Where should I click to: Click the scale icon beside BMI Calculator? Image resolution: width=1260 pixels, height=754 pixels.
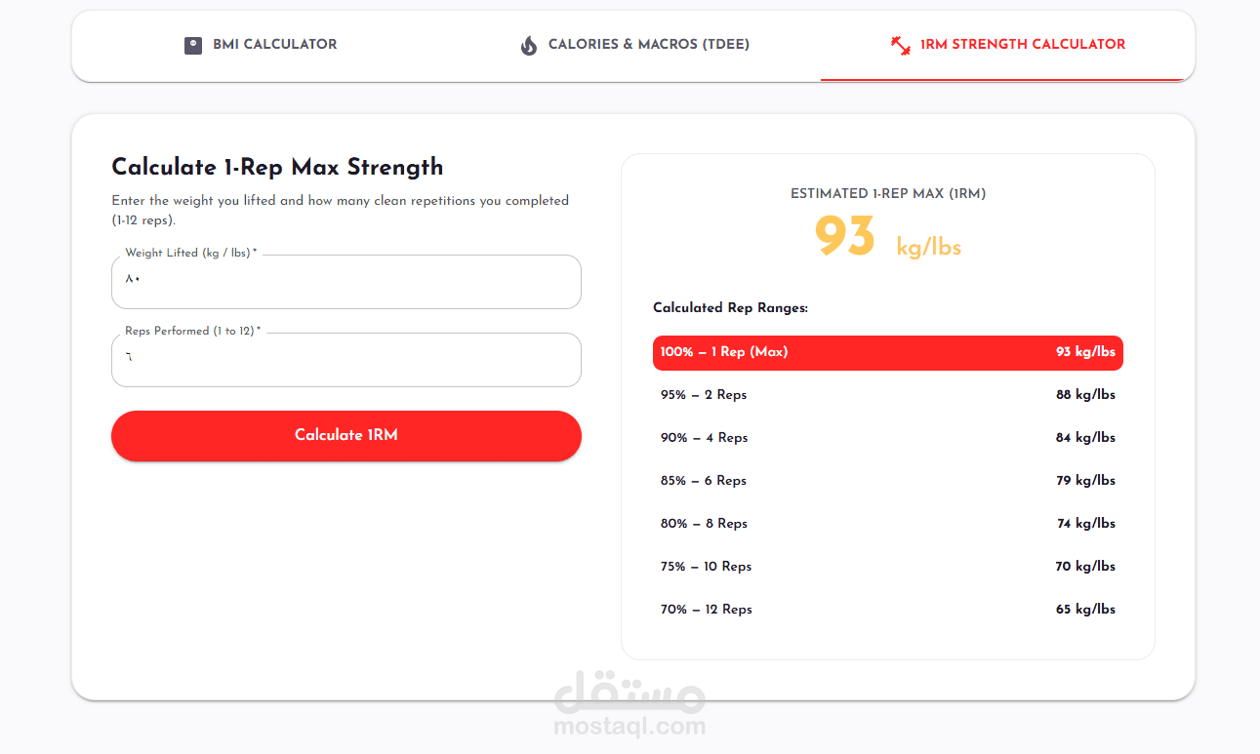click(x=193, y=45)
